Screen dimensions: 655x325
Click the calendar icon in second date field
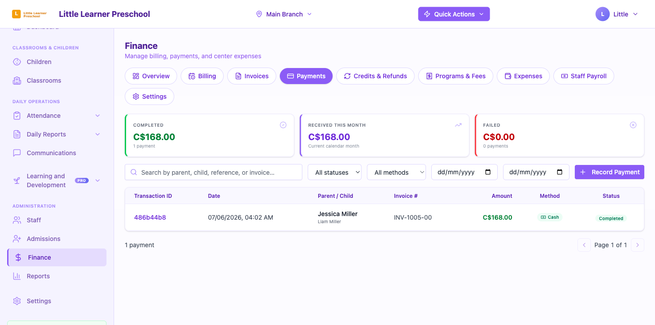560,172
